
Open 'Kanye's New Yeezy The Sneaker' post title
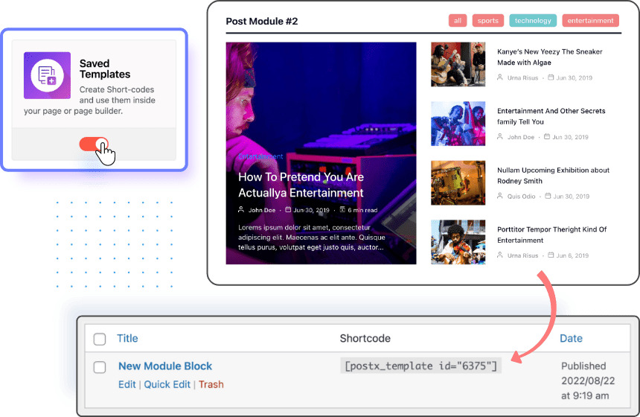[x=549, y=57]
